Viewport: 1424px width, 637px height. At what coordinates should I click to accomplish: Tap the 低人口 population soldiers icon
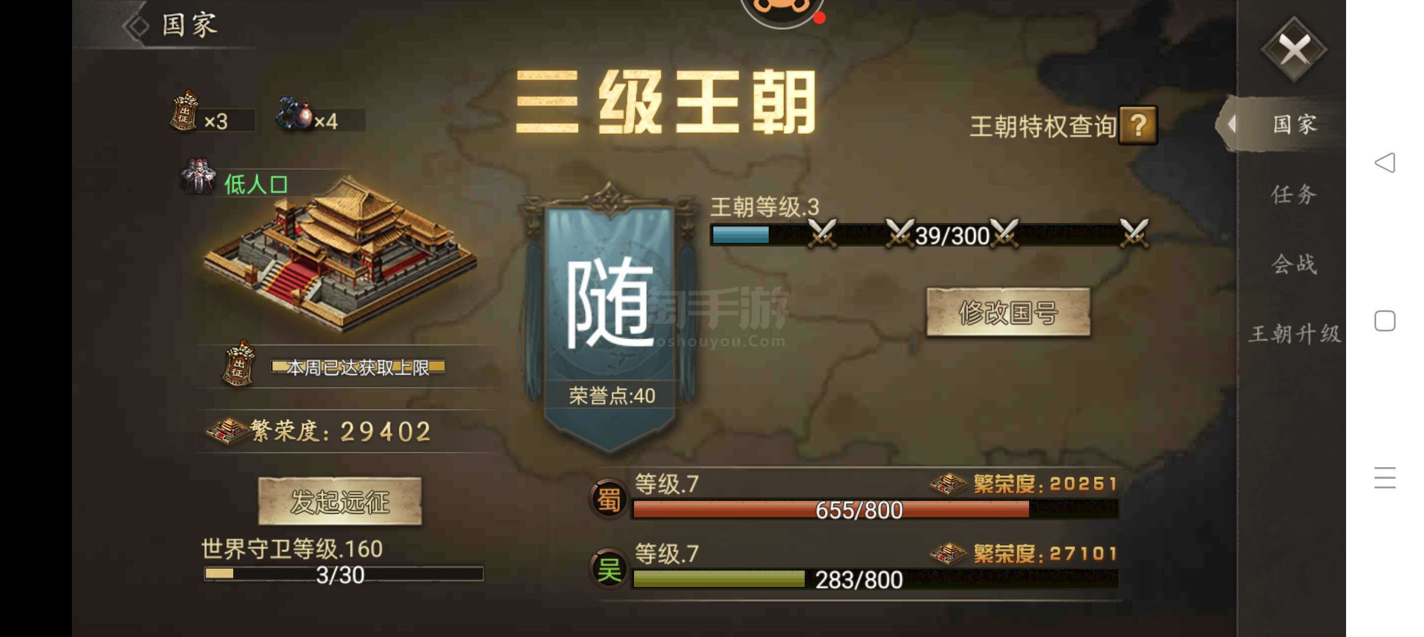coord(198,177)
